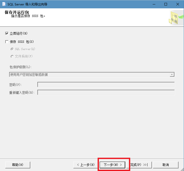
Task: Click the 密码(P) input field
Action: [x=106, y=84]
